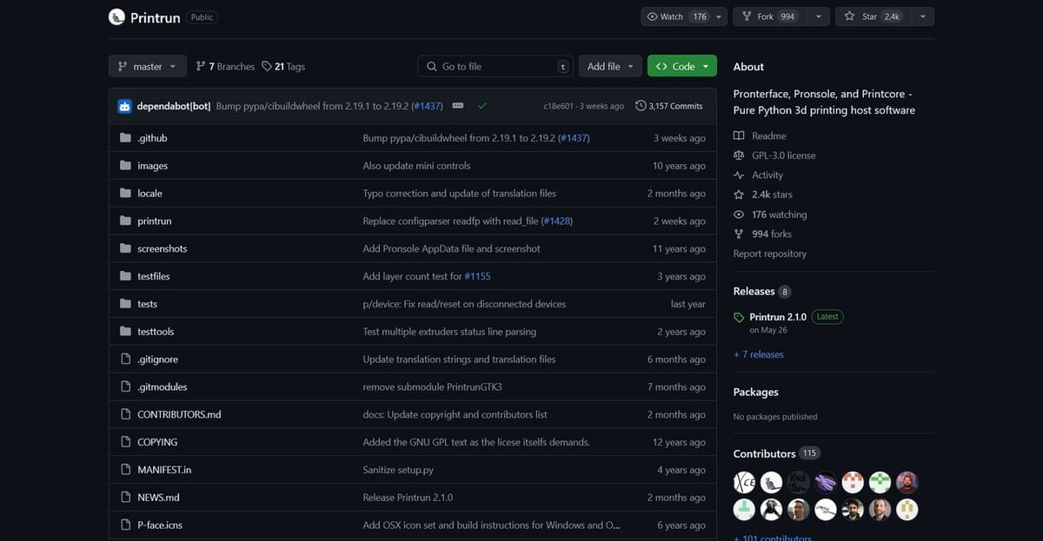1043x541 pixels.
Task: Click the NEWS.md file icon
Action: [125, 498]
